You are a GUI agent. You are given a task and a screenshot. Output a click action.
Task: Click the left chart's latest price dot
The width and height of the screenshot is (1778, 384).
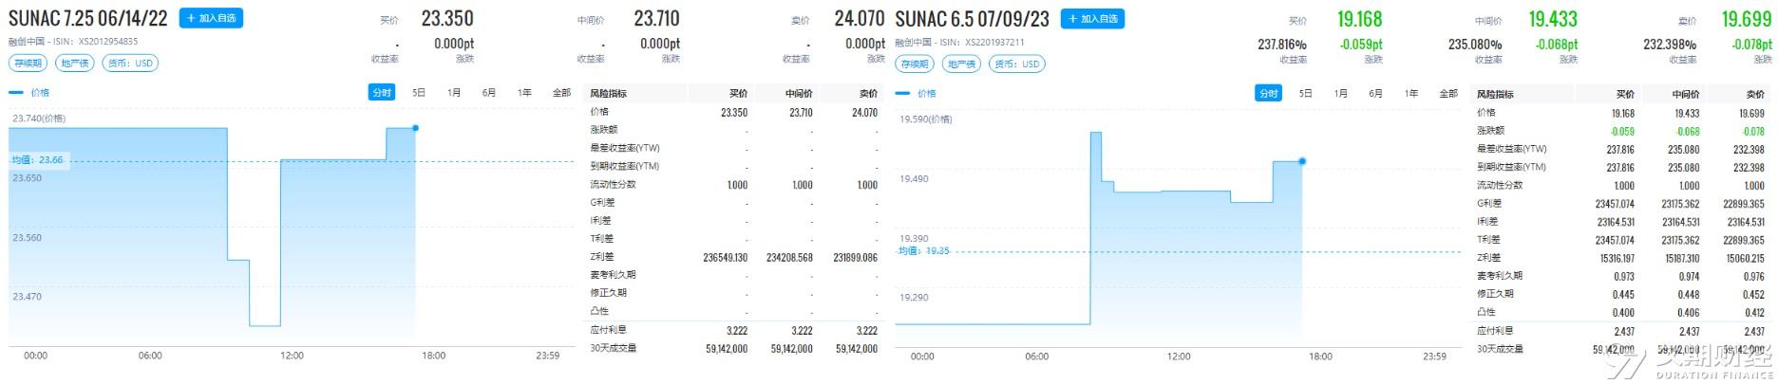pyautogui.click(x=415, y=128)
